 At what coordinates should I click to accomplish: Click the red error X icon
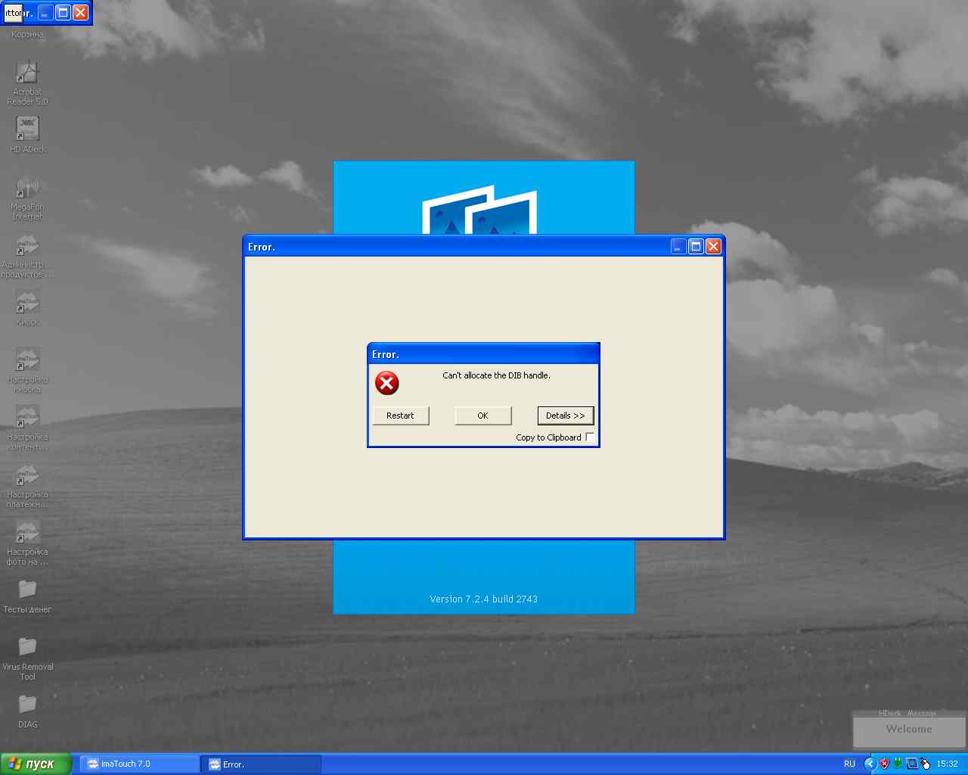tap(386, 383)
